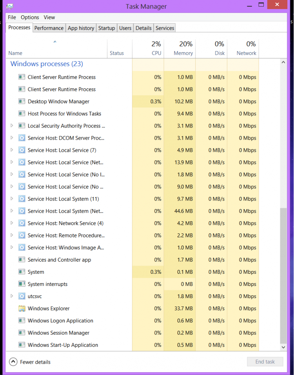Click the scrollbar up arrow
Screen dimensions: 294x375
pyautogui.click(x=283, y=62)
